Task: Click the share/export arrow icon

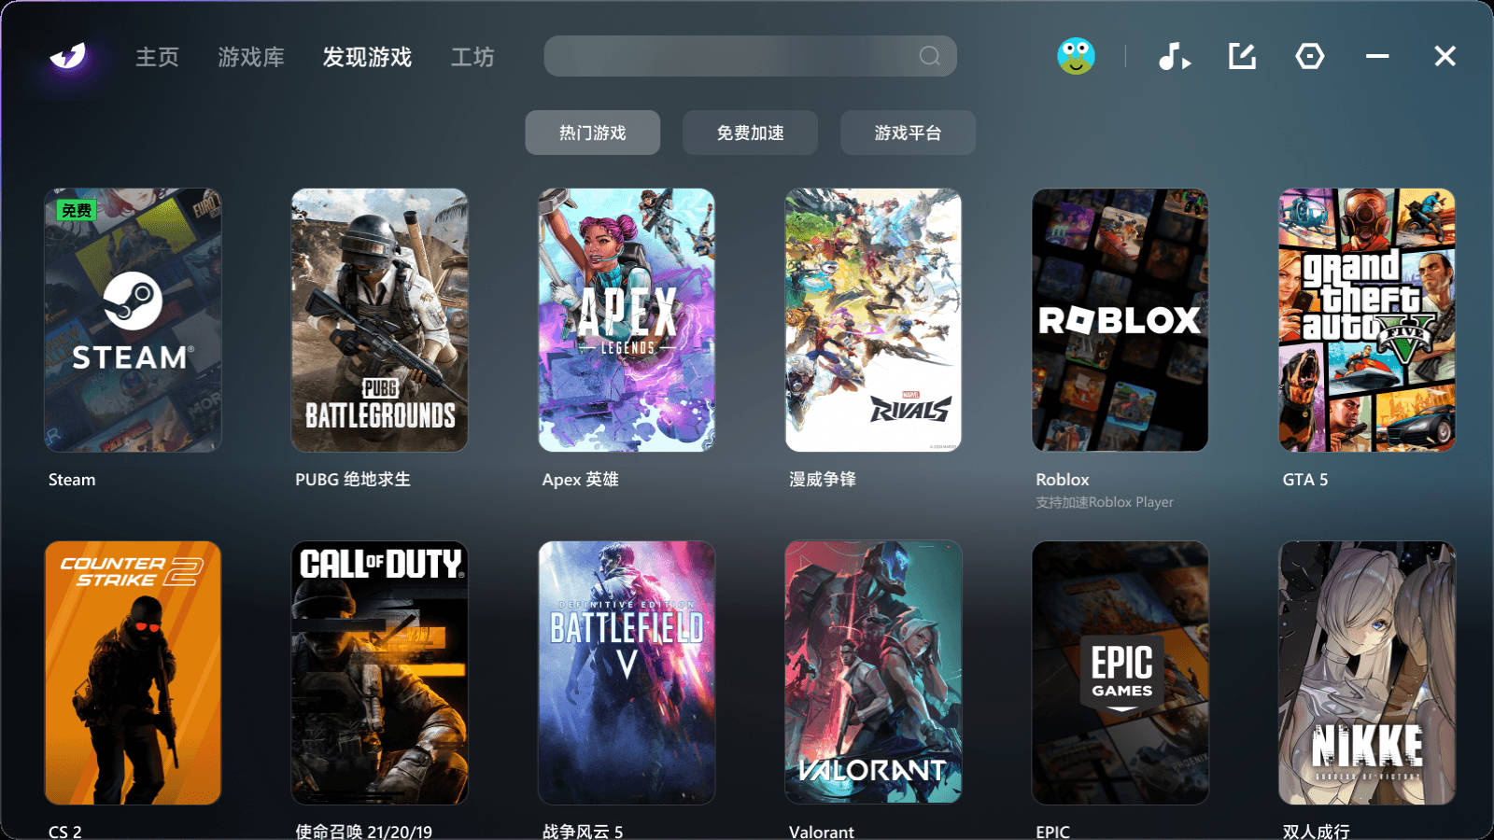Action: click(1242, 56)
